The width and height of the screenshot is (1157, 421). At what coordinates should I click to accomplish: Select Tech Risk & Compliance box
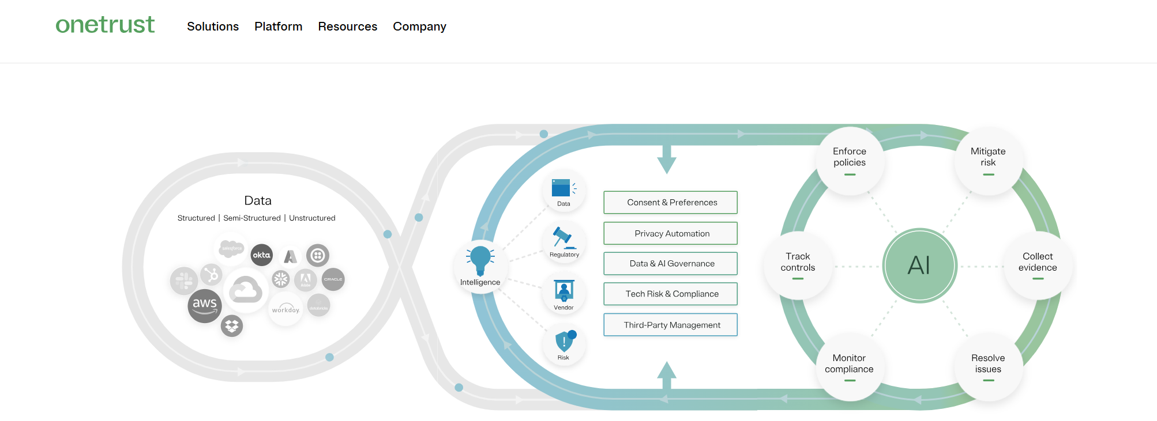pyautogui.click(x=671, y=294)
